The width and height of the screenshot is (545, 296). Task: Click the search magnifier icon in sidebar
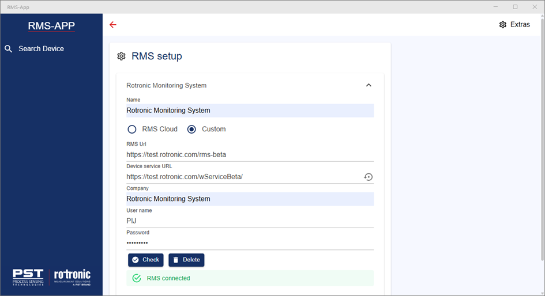(8, 49)
